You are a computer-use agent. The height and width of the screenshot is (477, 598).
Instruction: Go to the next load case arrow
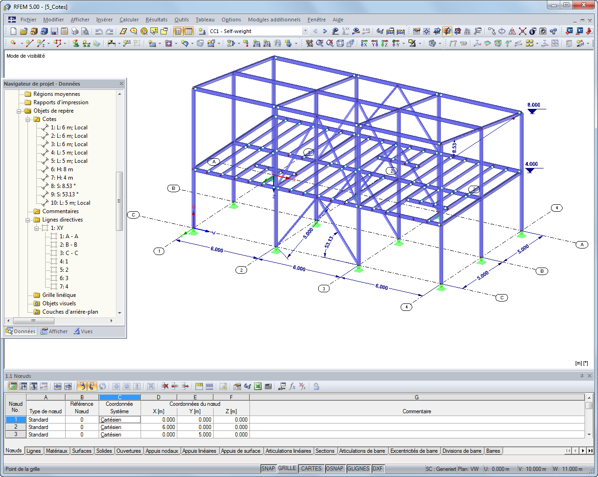pos(325,31)
